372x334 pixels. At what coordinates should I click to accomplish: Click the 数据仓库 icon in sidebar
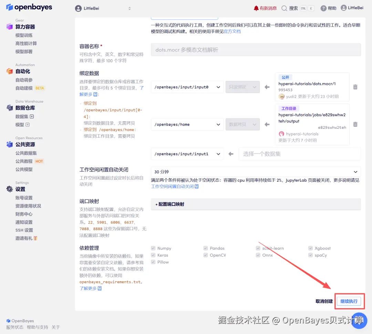click(x=10, y=108)
